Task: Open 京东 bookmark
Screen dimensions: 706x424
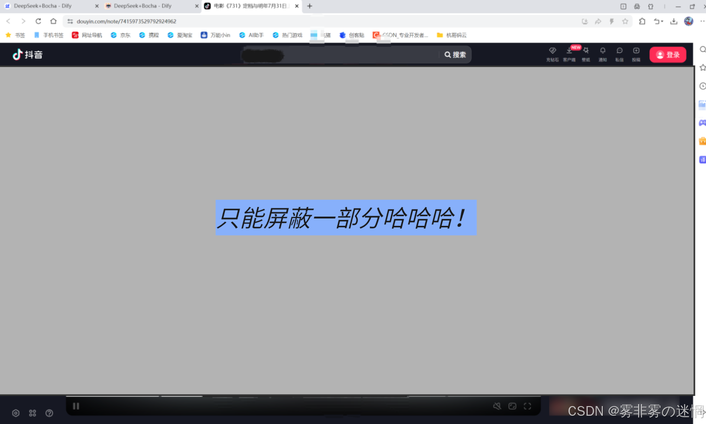Action: tap(121, 35)
